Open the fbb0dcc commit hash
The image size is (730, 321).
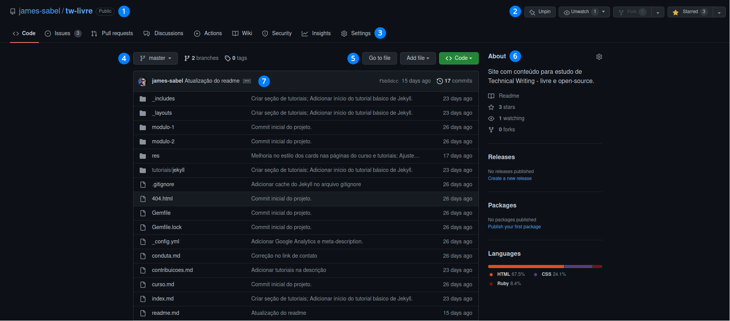pos(389,81)
